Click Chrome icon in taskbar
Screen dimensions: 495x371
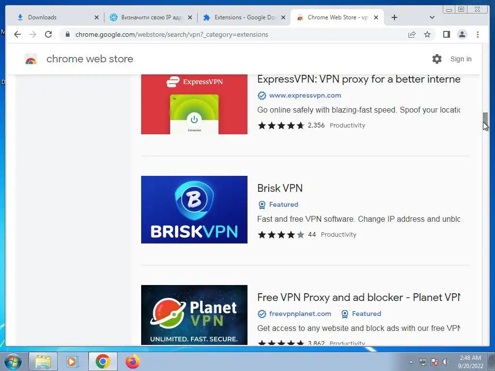[102, 361]
